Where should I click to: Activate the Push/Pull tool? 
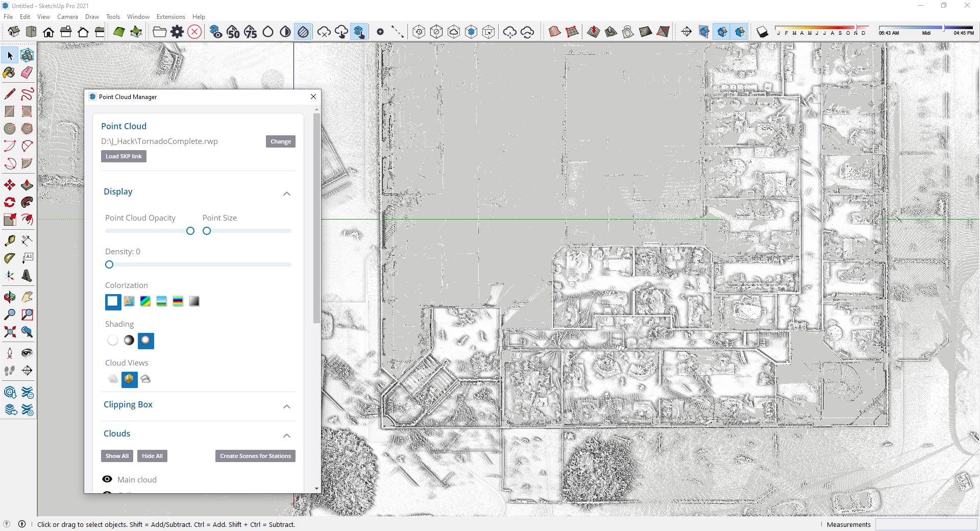27,185
